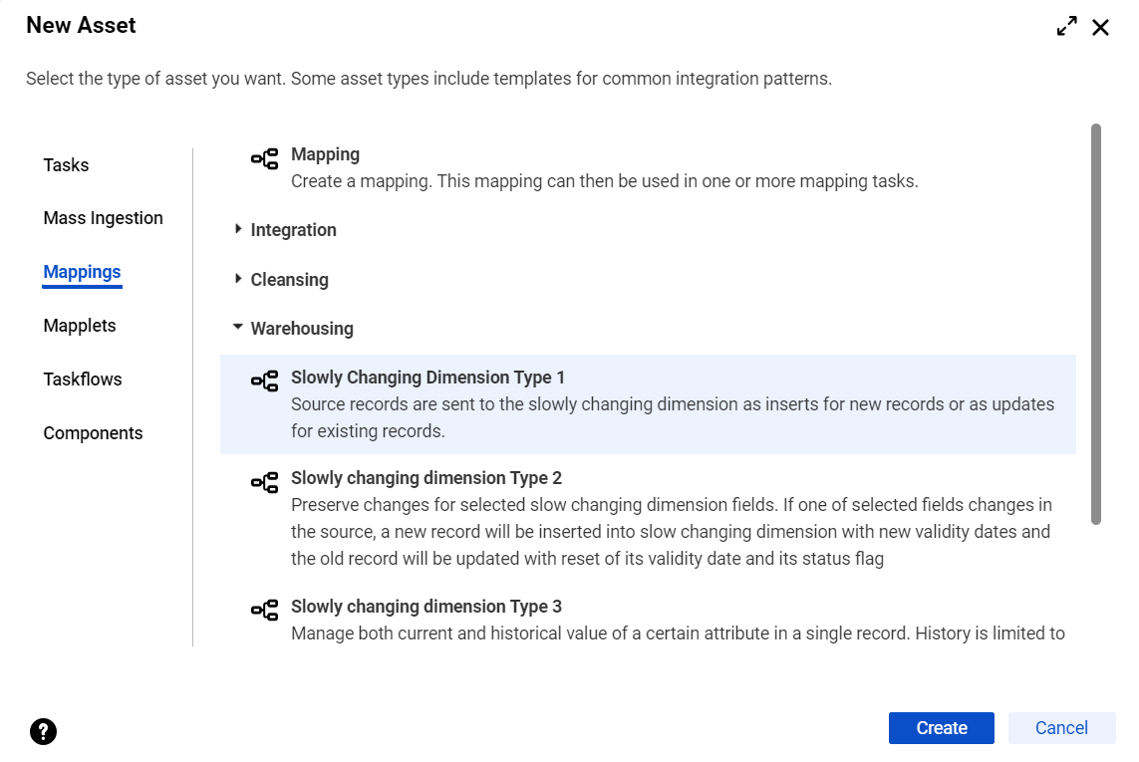Image resolution: width=1139 pixels, height=762 pixels.
Task: Open the Taskflows category
Action: click(x=83, y=380)
